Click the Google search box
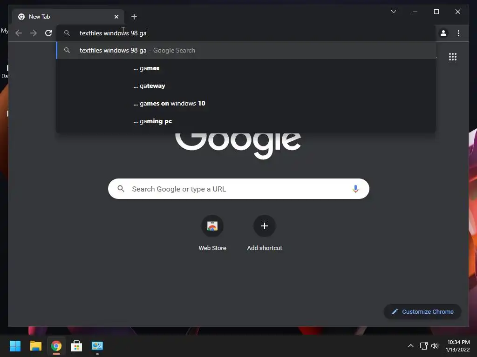The image size is (477, 357). tap(238, 189)
